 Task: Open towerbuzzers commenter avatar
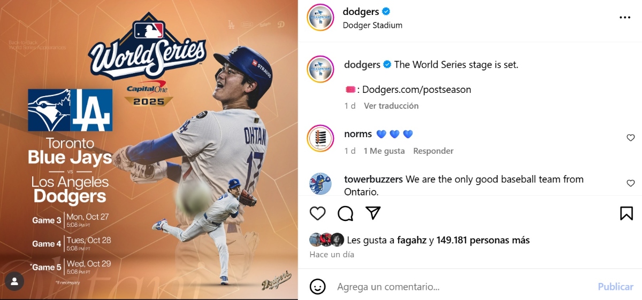[x=320, y=184]
